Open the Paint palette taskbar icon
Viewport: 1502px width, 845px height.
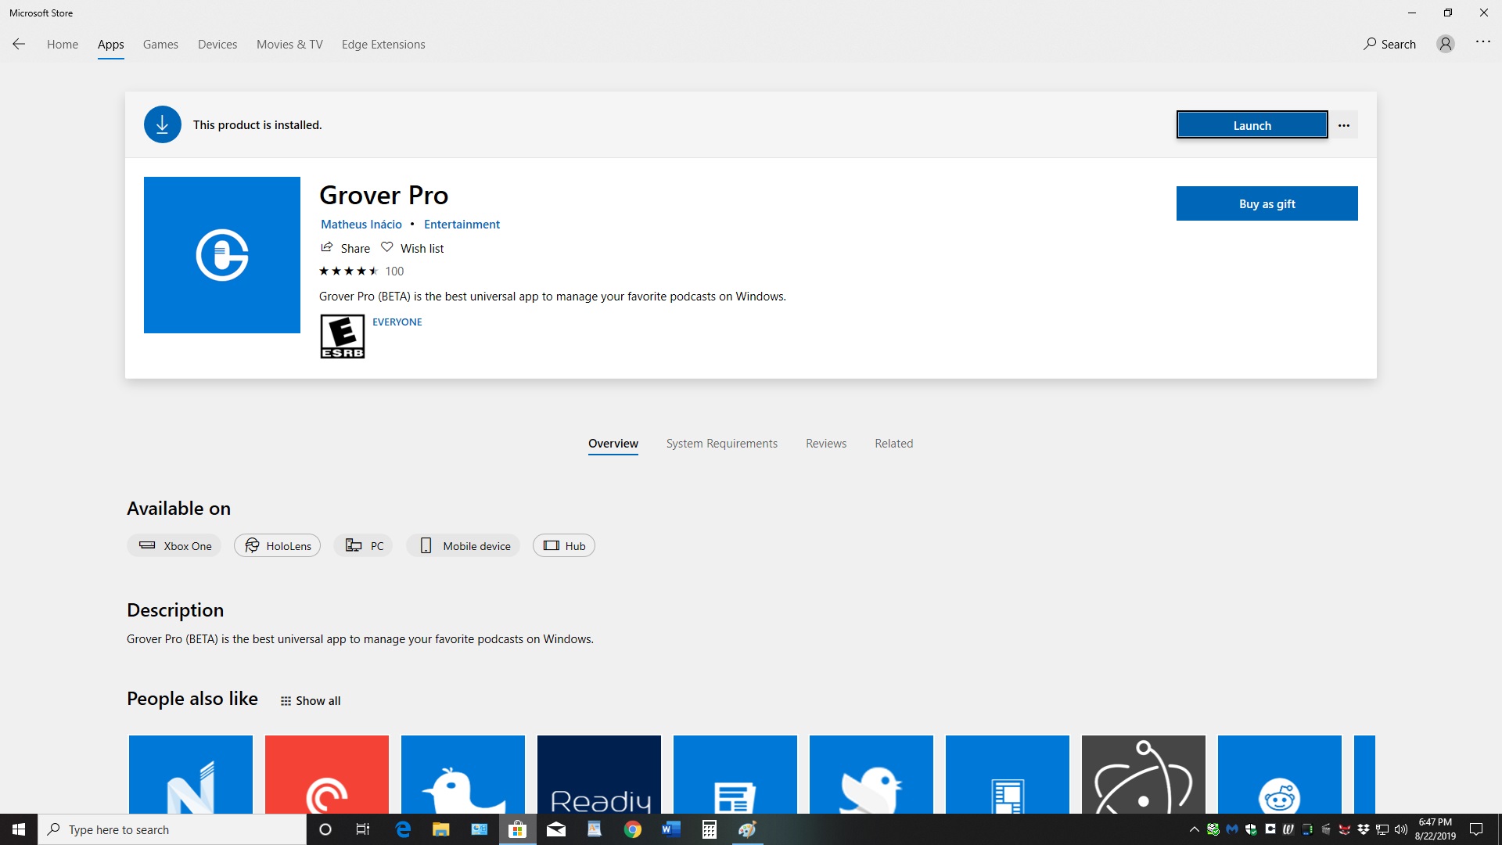747,829
